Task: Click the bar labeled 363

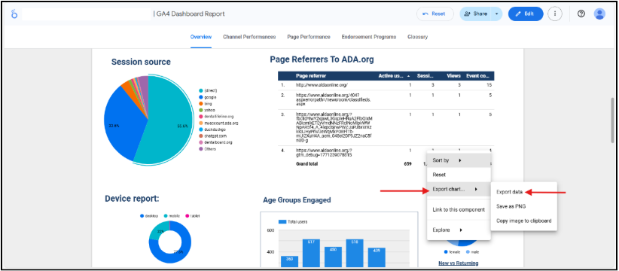Action: (x=289, y=261)
